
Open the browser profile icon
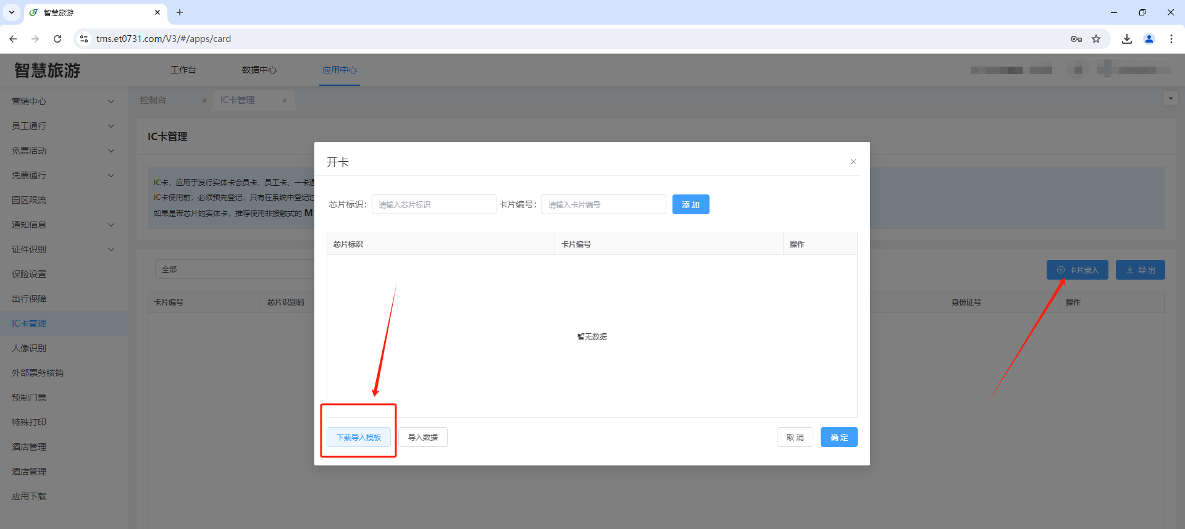coord(1149,39)
